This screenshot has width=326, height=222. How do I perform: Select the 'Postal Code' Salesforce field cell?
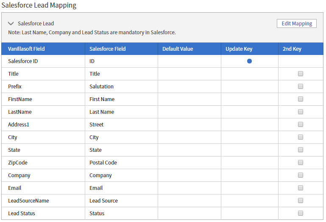click(x=121, y=162)
